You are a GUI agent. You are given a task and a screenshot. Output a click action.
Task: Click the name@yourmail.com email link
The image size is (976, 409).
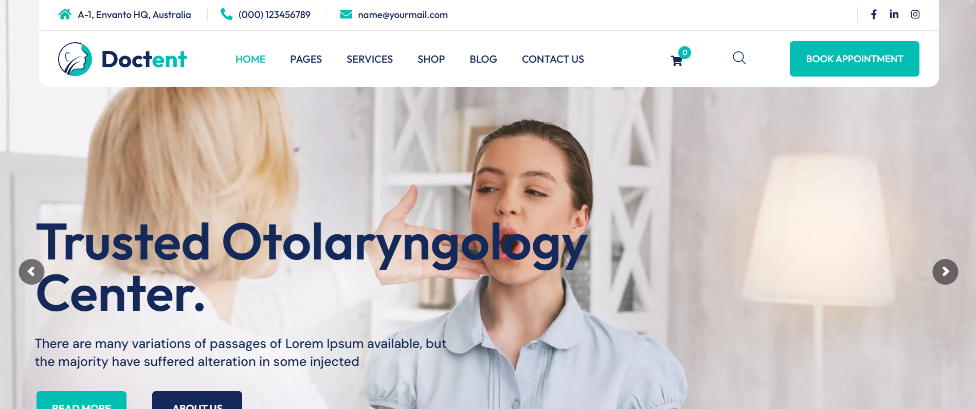[403, 15]
